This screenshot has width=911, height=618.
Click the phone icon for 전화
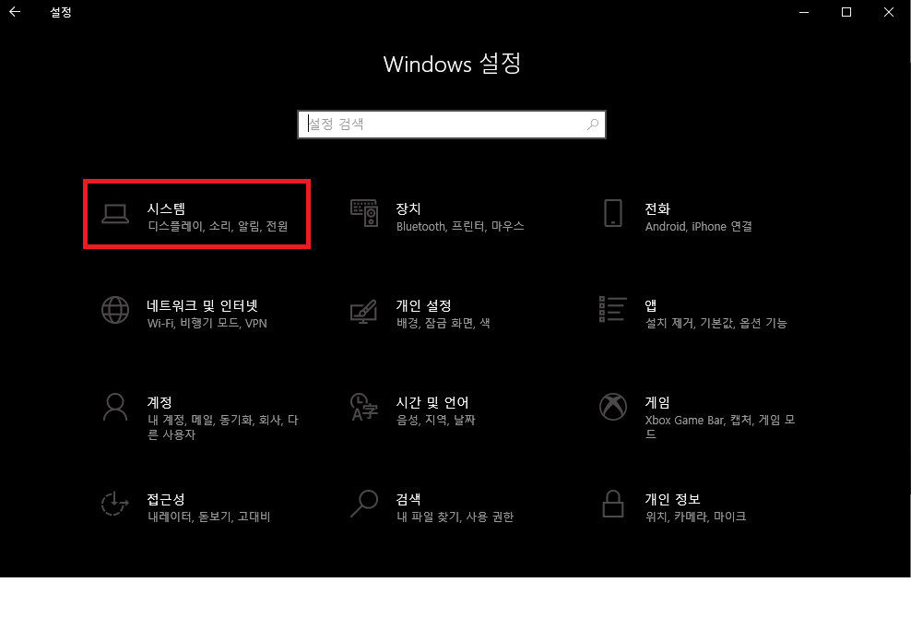point(613,213)
